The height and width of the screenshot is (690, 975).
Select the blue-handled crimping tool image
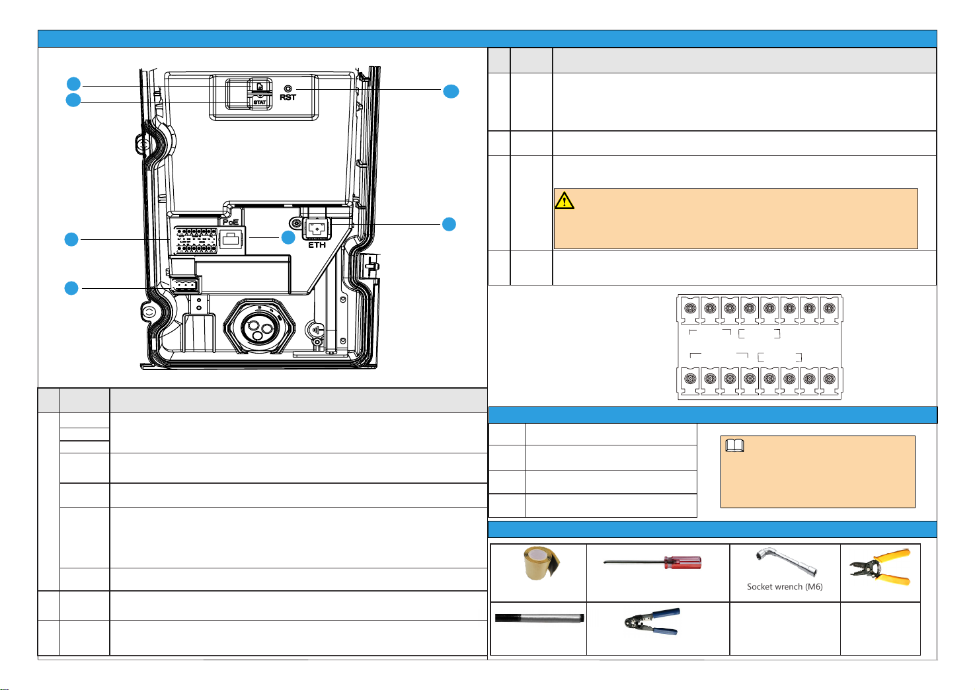[652, 622]
